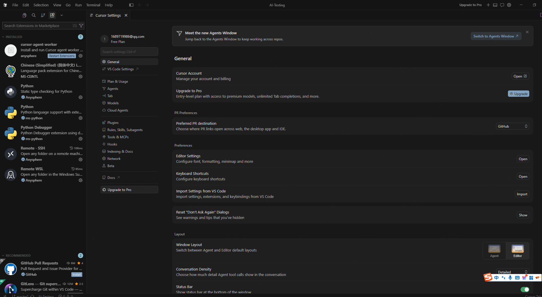Open gear for Python Debugger extension

coord(81,139)
